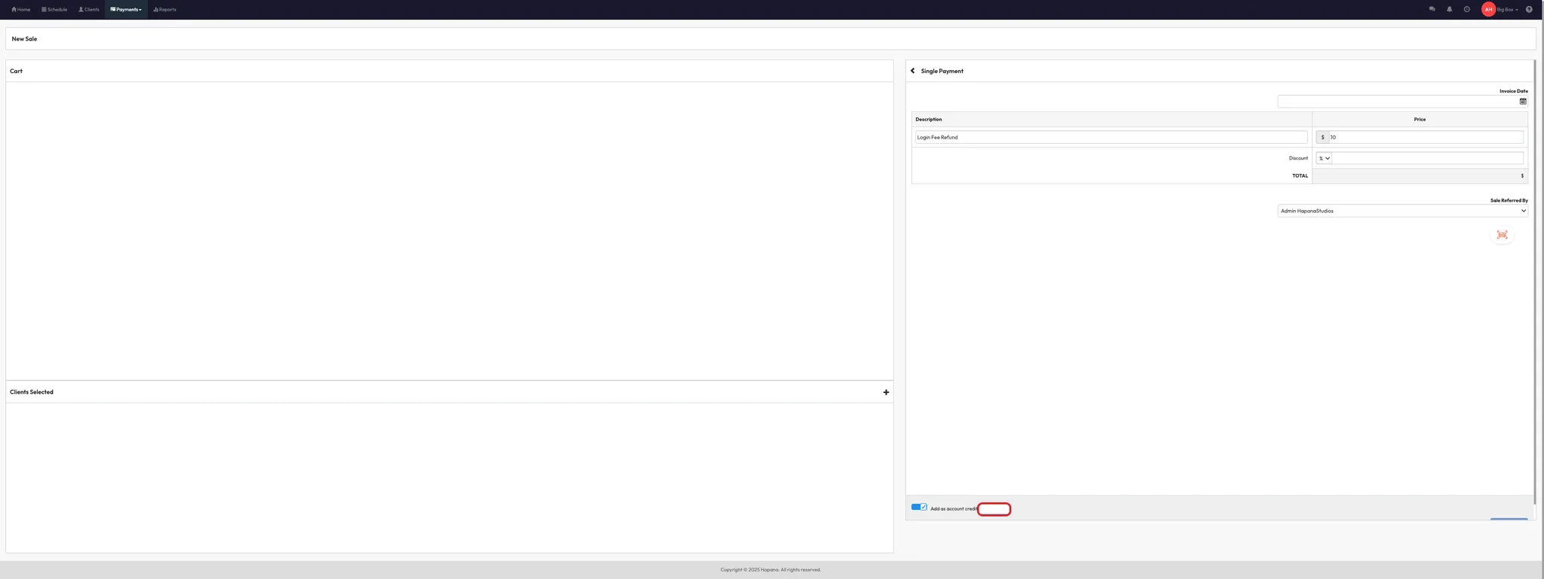Open the chat messages icon
Viewport: 1544px width, 579px height.
point(1432,10)
